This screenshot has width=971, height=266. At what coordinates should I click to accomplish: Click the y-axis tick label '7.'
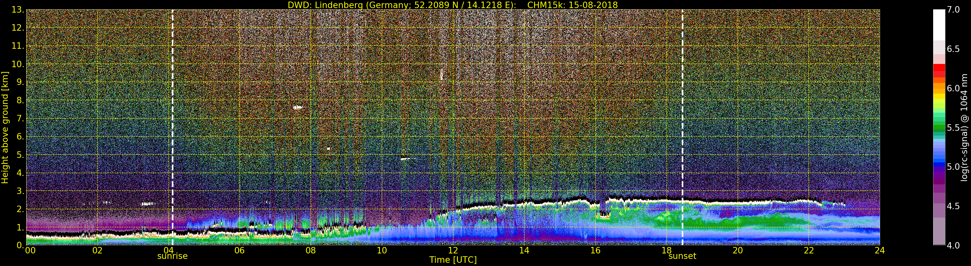coord(20,118)
